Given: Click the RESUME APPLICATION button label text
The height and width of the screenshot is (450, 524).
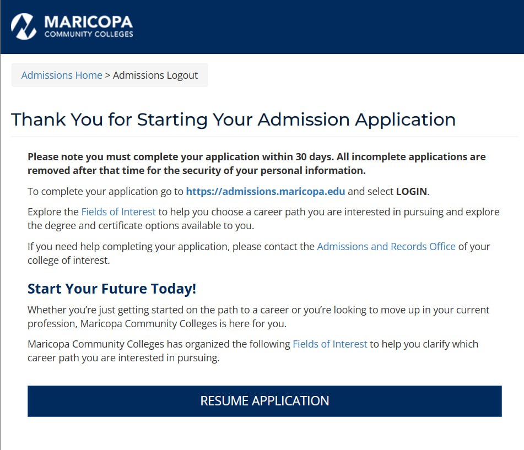Looking at the screenshot, I should click(x=265, y=401).
